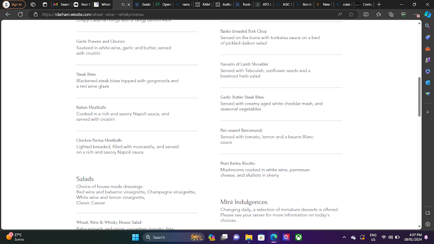Open the weather widget showing 27°C Sunny
Screen dimensions: 434x244
[15, 237]
